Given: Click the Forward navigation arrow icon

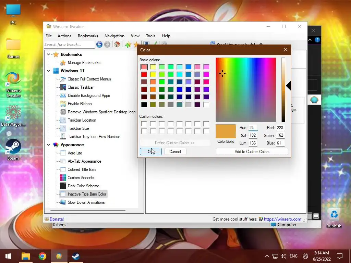Looking at the screenshot, I should pos(107,45).
